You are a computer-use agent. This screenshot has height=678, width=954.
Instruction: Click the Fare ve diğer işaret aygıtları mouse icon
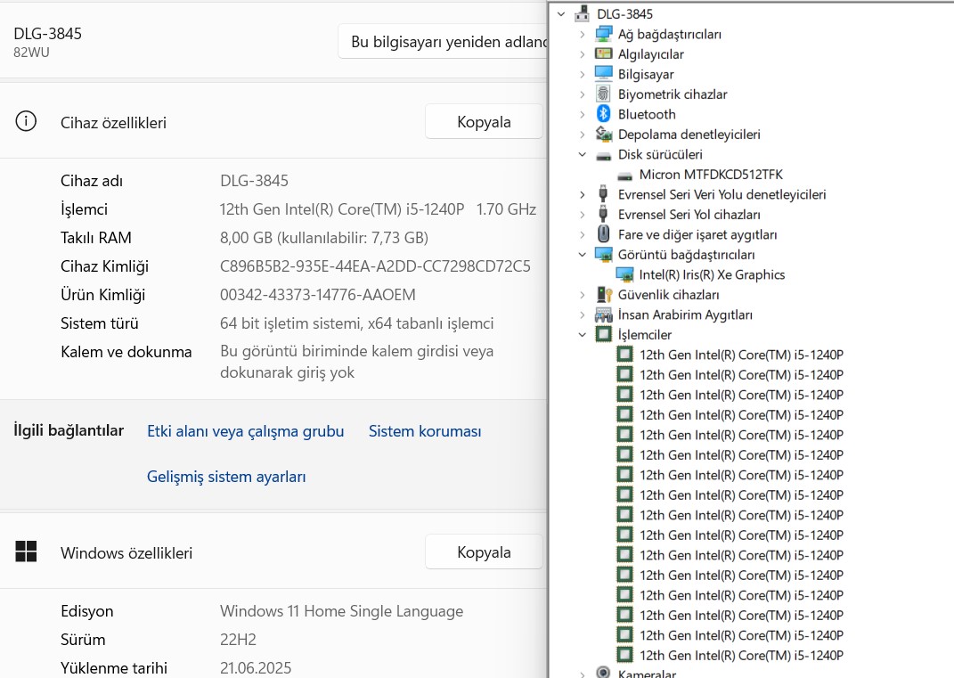(x=603, y=233)
